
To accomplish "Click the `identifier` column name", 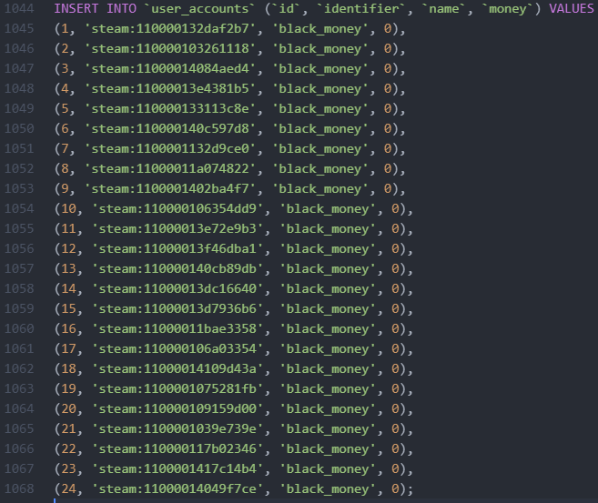I will pos(365,8).
